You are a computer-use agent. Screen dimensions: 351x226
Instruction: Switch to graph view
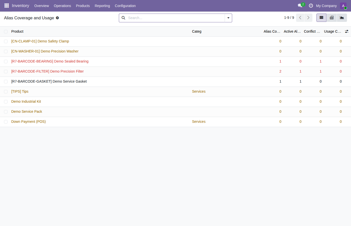[x=342, y=18]
